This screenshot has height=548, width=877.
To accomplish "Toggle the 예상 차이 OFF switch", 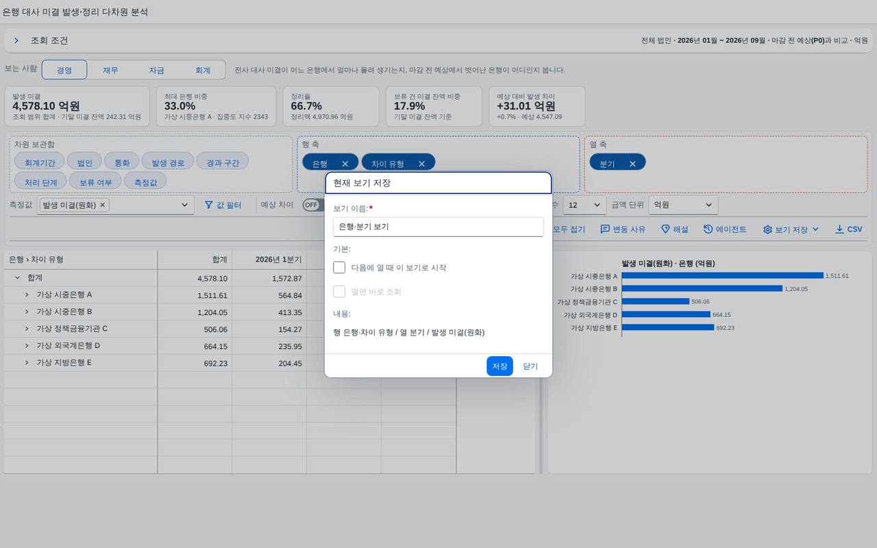I will coord(312,205).
